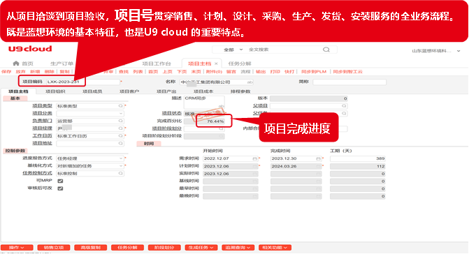Click 同步到PLM in the toolbar
Screen dimensions: 469x254
pyautogui.click(x=314, y=72)
